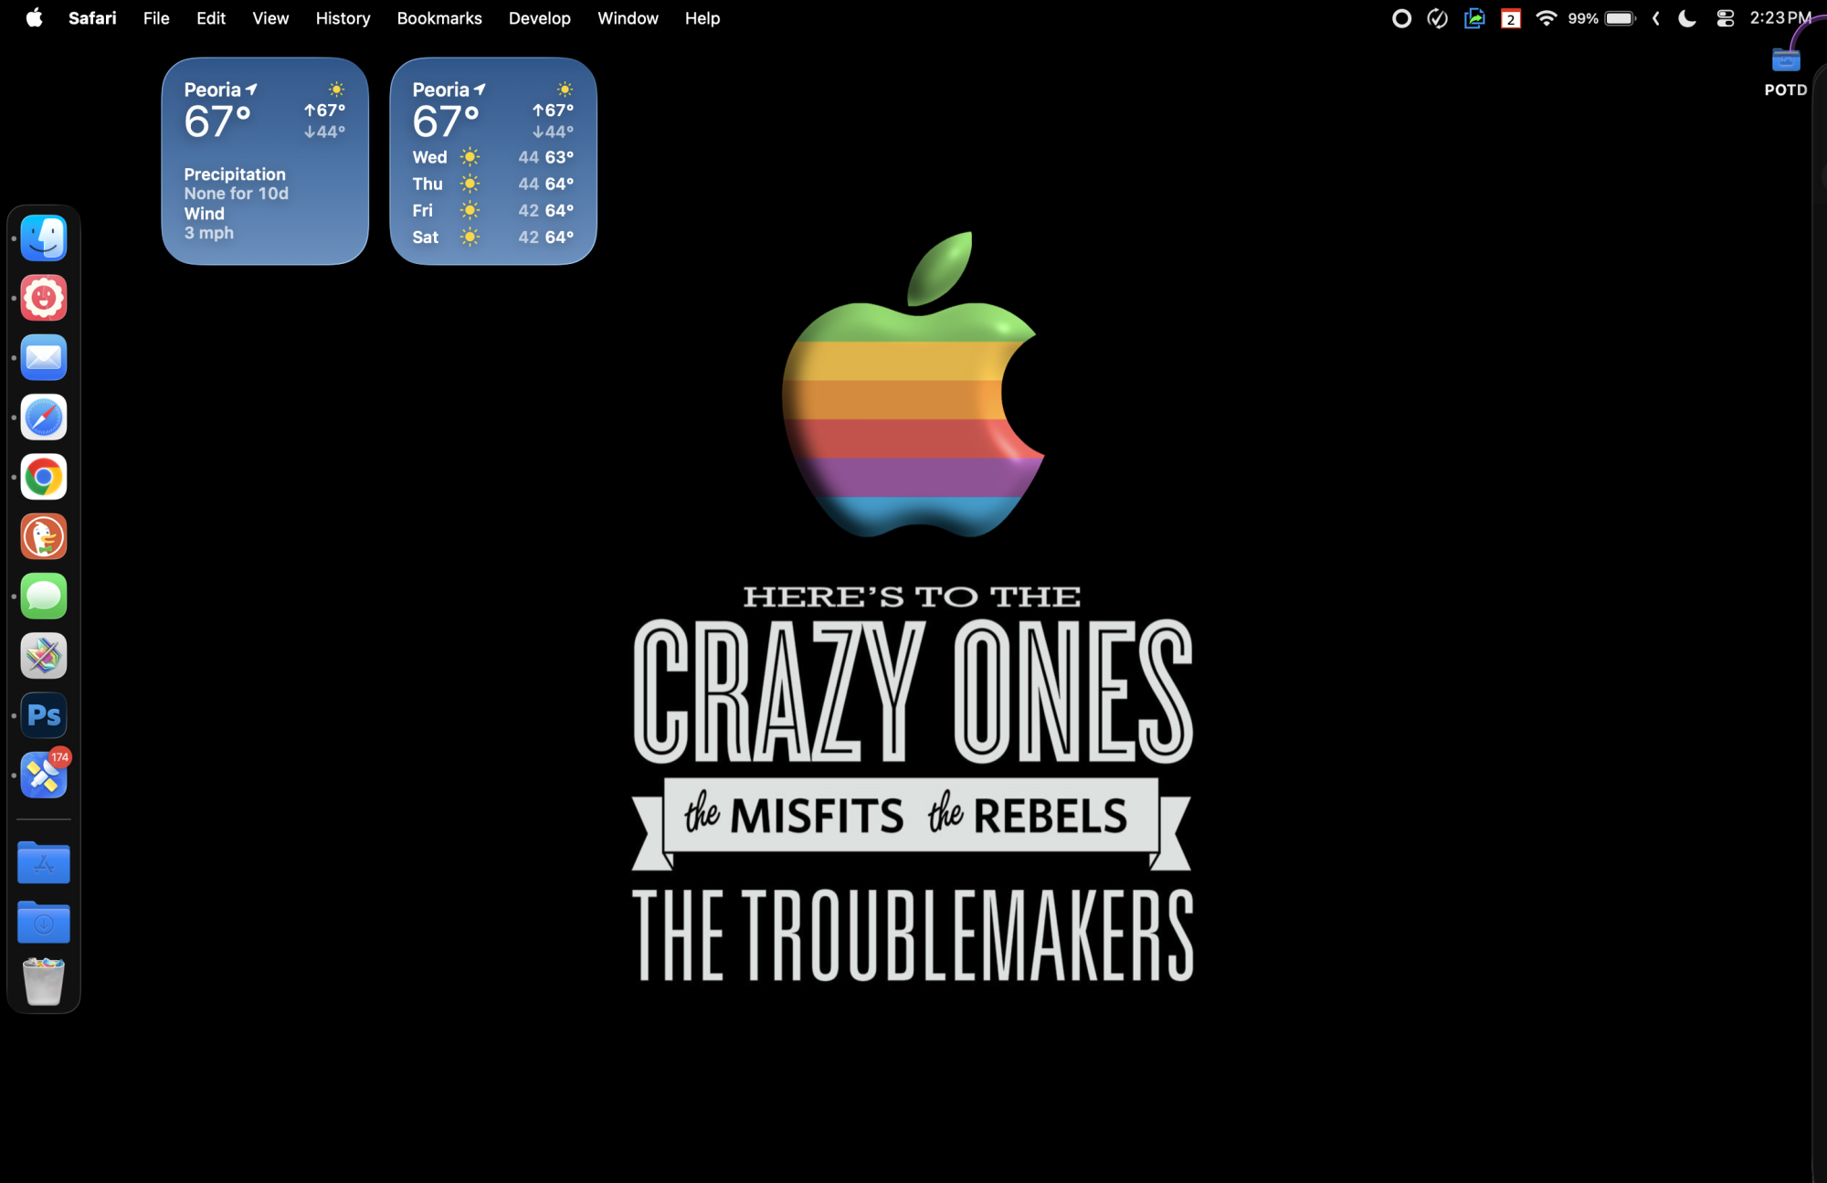Open the History menu in the menu bar
This screenshot has width=1827, height=1183.
[x=343, y=18]
